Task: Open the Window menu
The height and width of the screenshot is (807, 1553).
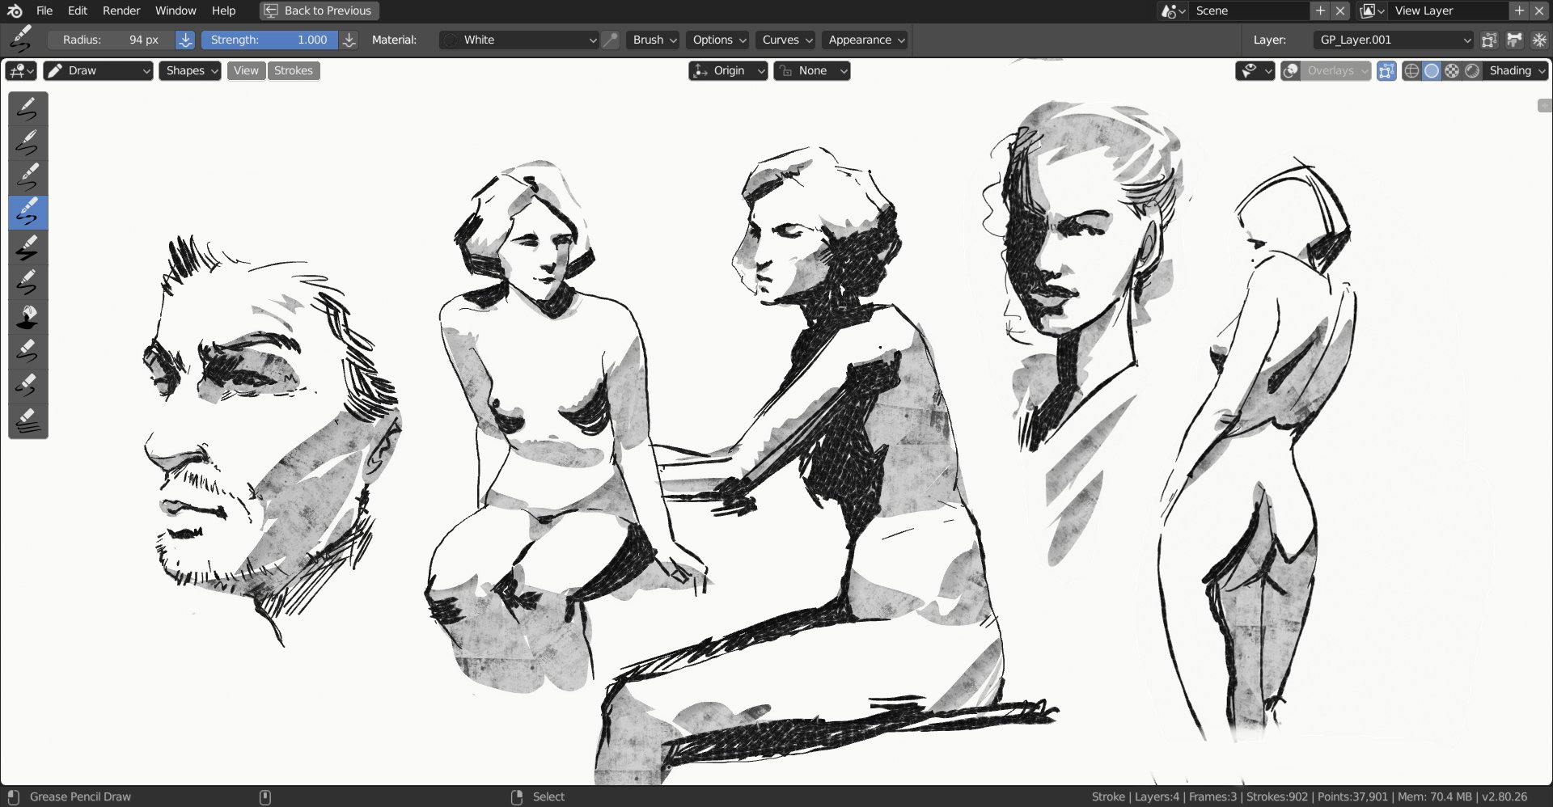Action: [176, 11]
